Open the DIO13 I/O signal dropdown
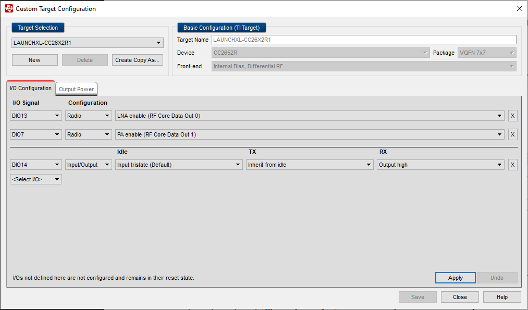528x310 pixels. coord(35,116)
